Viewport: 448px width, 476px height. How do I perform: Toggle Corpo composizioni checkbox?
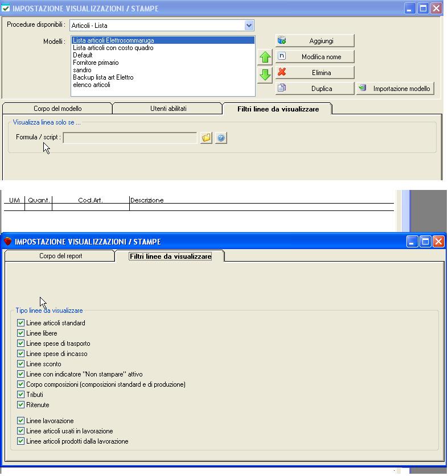20,384
